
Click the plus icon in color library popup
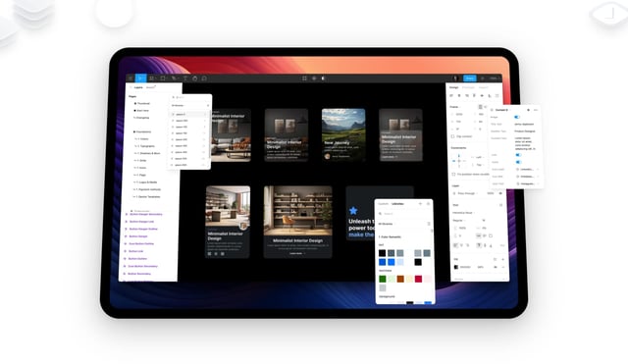(x=421, y=204)
